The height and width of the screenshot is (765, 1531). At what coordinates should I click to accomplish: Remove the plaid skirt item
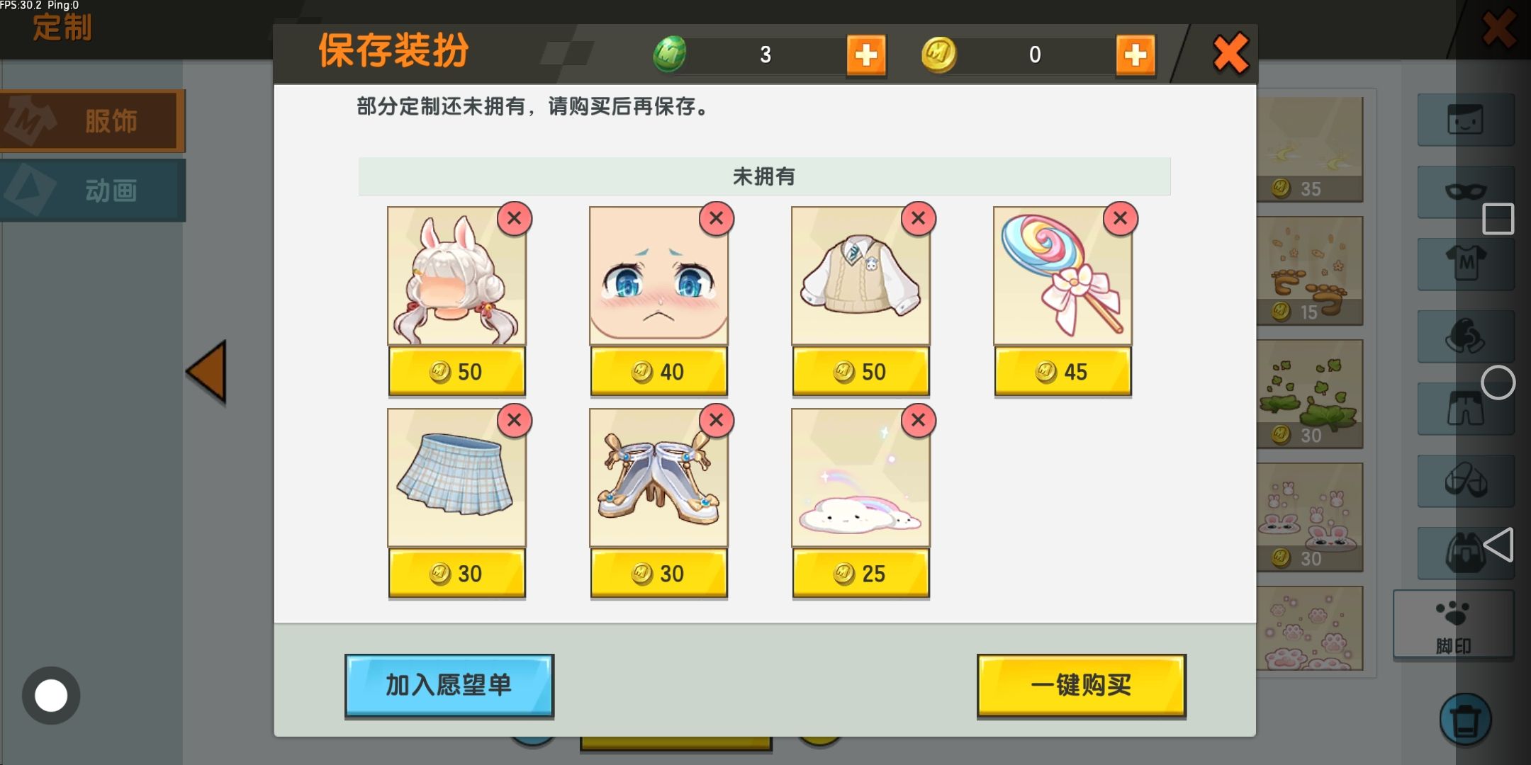pos(515,420)
